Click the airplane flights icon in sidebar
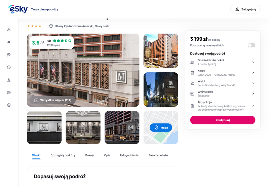Image resolution: width=269 pixels, height=186 pixels. tap(9, 42)
